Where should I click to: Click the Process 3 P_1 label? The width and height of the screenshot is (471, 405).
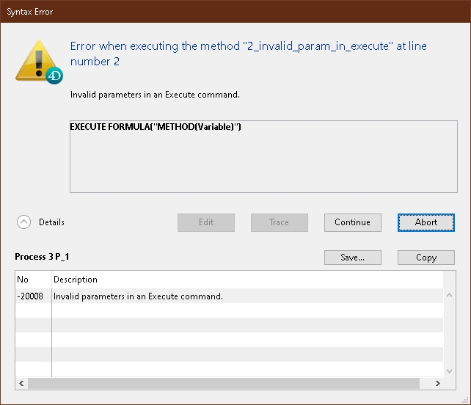click(x=42, y=258)
